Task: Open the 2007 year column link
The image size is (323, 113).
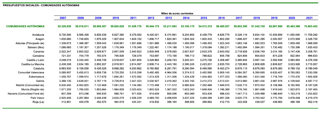Action: [x=63, y=18]
